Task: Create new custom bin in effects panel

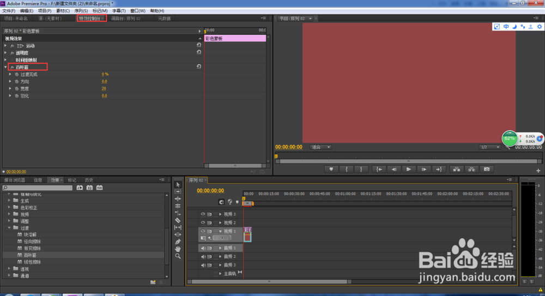Action: pos(153,282)
